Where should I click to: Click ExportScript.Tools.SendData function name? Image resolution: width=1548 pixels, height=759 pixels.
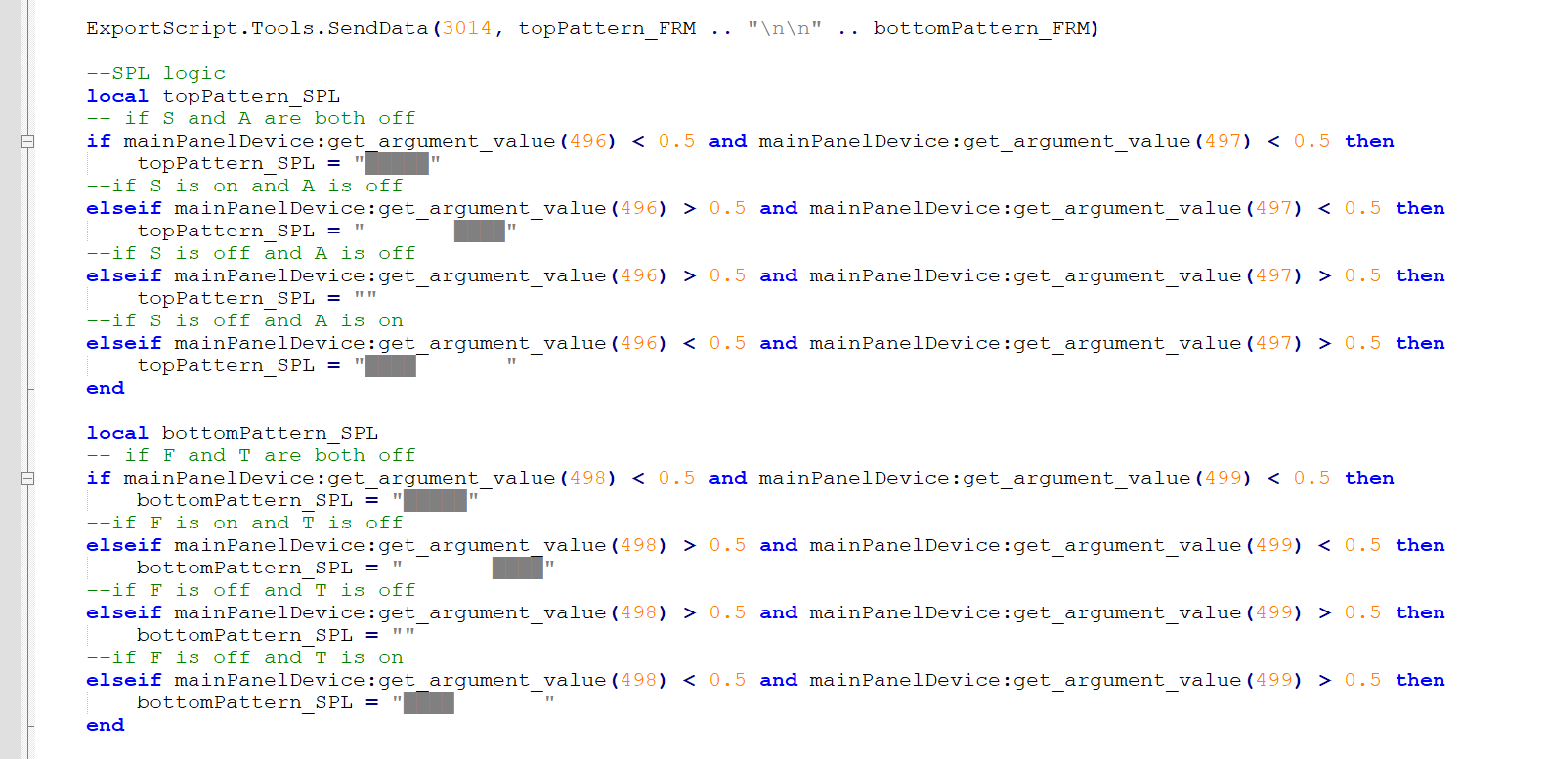[x=257, y=28]
